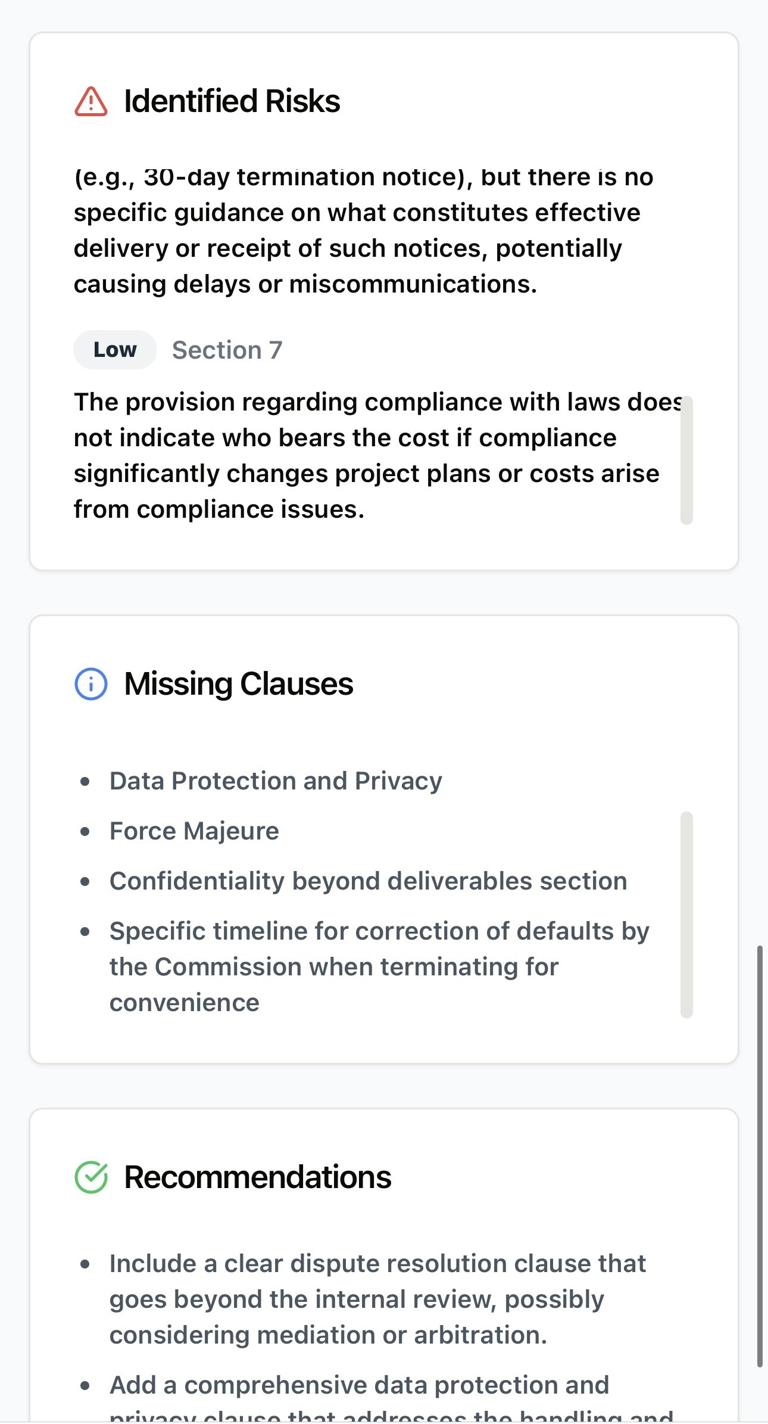
Task: Click the bullet before Force Majeure
Action: (x=85, y=831)
